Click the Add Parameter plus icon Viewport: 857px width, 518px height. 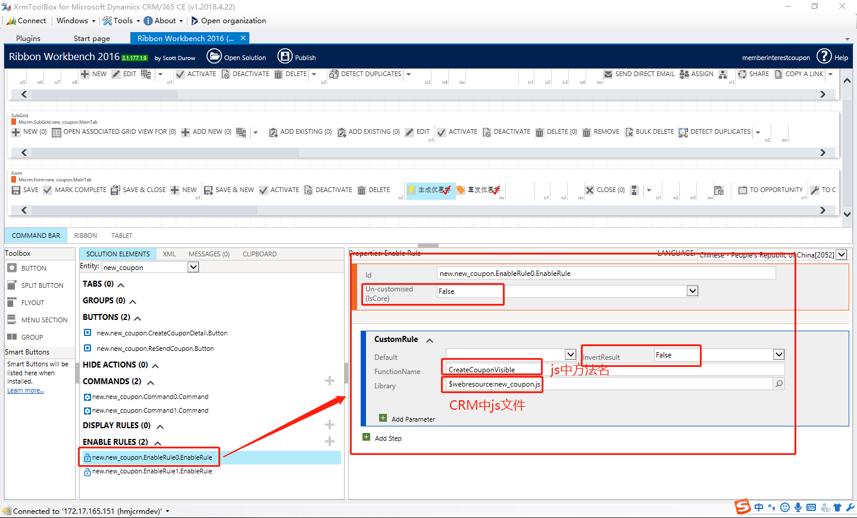point(383,418)
